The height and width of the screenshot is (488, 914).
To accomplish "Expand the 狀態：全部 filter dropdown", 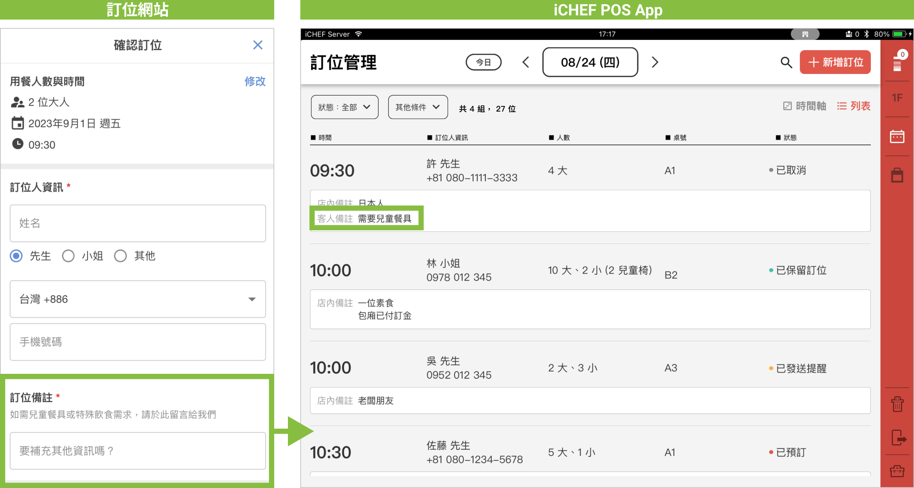I will (x=344, y=107).
